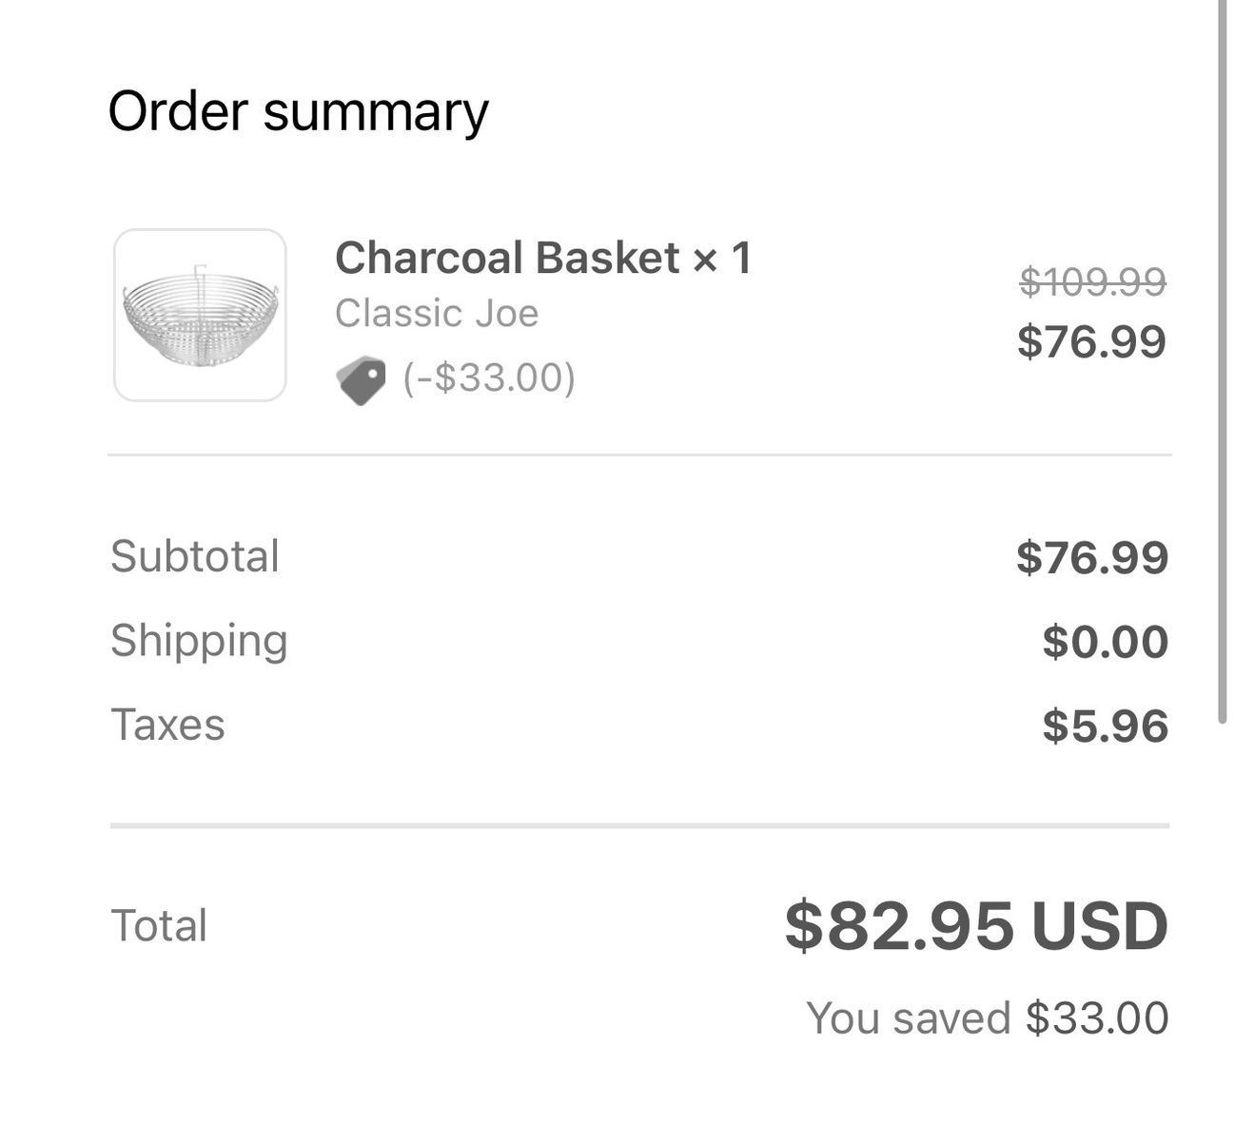Screen dimensions: 1235x1141
Task: Click the Charcoal Basket × 1 title
Action: (x=542, y=258)
